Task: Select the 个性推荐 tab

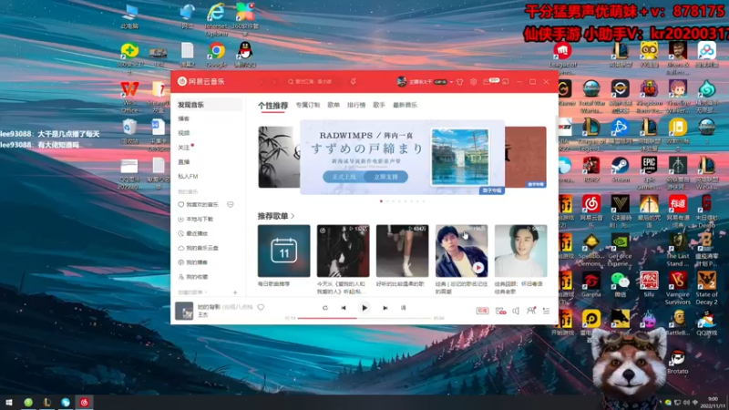Action: point(272,106)
